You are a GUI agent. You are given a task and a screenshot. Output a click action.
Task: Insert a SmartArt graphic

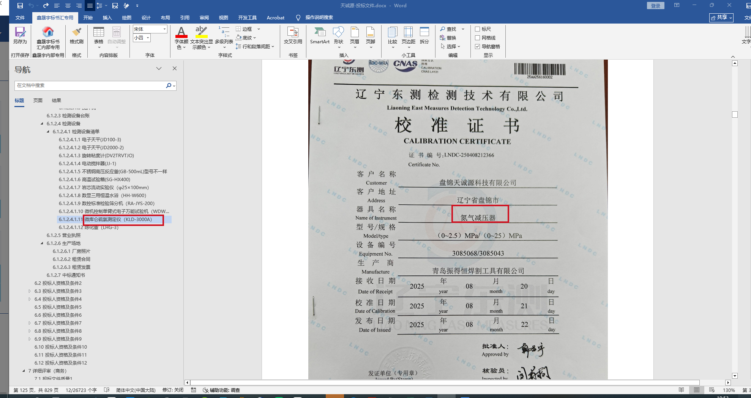coord(320,35)
